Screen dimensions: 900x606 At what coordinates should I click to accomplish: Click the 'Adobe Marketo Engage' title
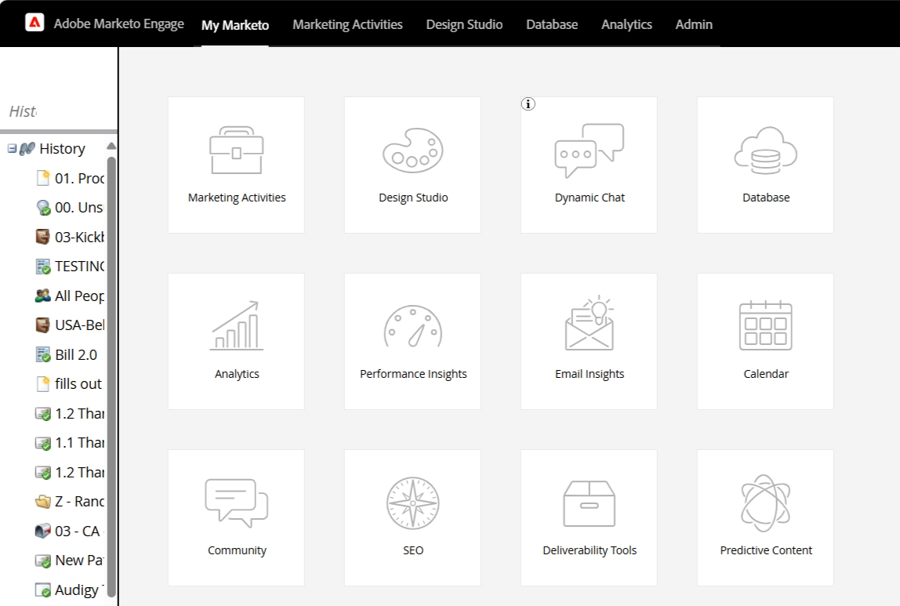(119, 24)
